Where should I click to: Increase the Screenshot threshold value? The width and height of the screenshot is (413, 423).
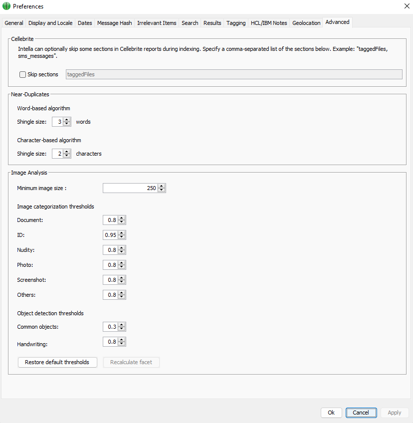pos(122,278)
